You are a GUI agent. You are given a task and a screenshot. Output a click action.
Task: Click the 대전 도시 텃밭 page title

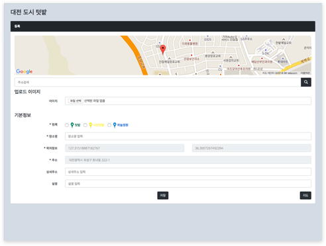(x=28, y=12)
